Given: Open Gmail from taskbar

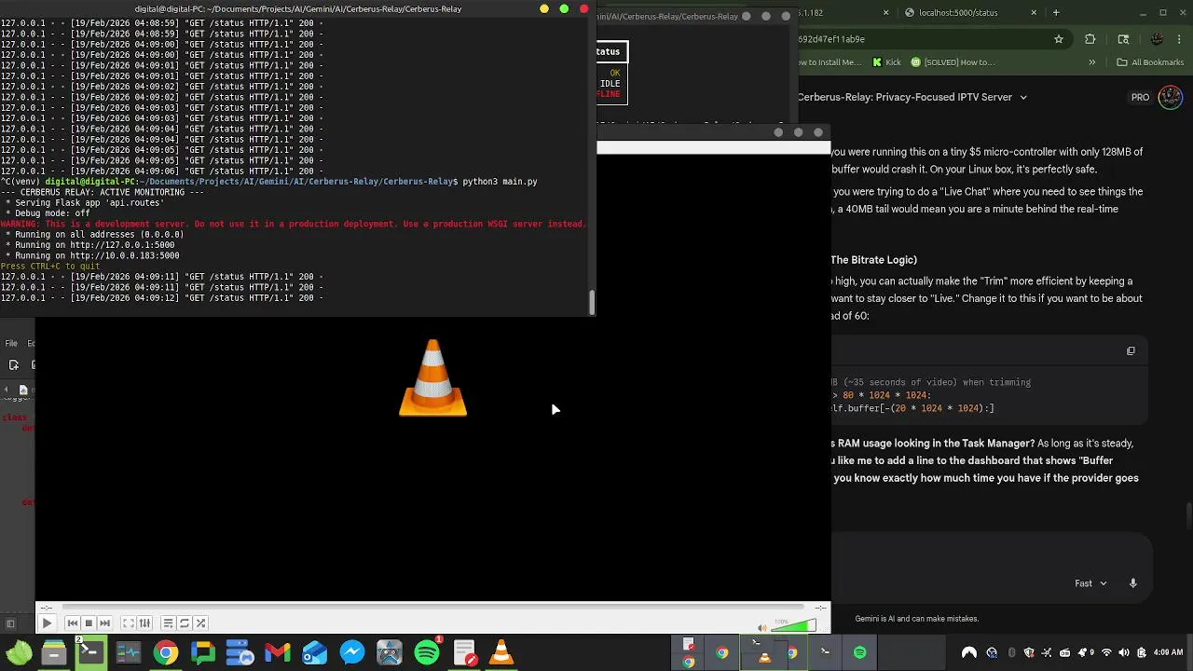Looking at the screenshot, I should pyautogui.click(x=278, y=652).
